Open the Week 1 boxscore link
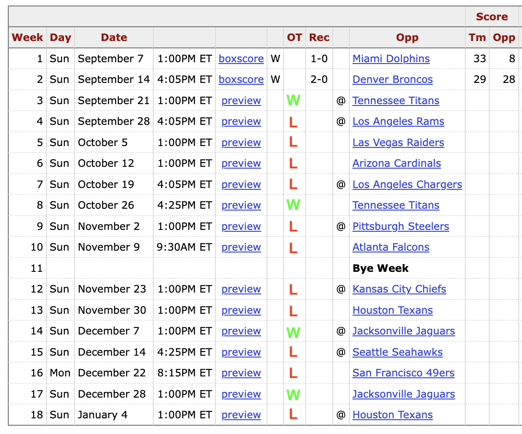The image size is (522, 434). (241, 59)
